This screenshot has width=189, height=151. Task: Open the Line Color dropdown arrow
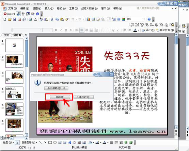(101, 142)
